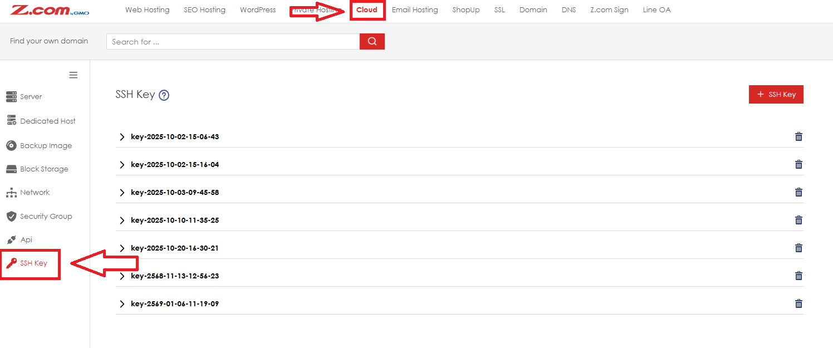Open Network sidebar link

[35, 193]
